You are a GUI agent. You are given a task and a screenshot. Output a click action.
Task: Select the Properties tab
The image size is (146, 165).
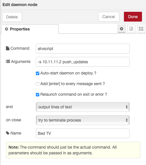pos(30,29)
